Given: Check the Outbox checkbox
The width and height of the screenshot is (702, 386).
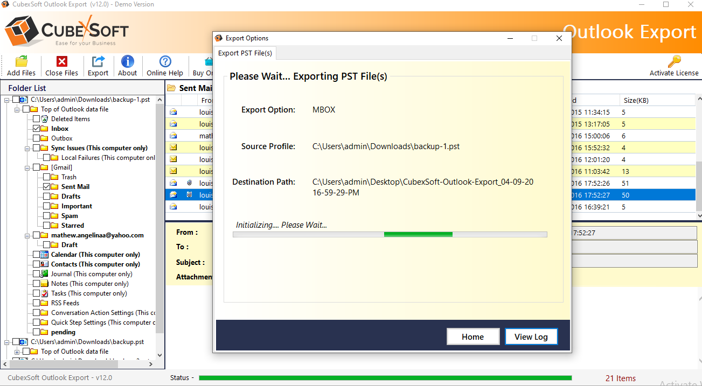Looking at the screenshot, I should 36,138.
